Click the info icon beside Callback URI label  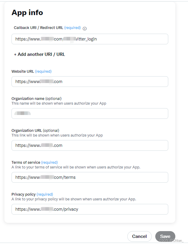[85, 28]
